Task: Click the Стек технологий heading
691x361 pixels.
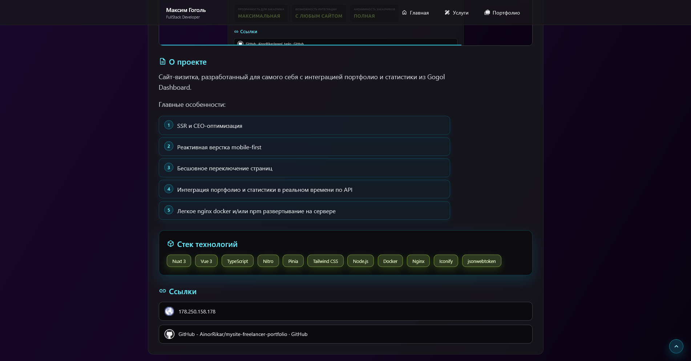Action: pos(207,244)
